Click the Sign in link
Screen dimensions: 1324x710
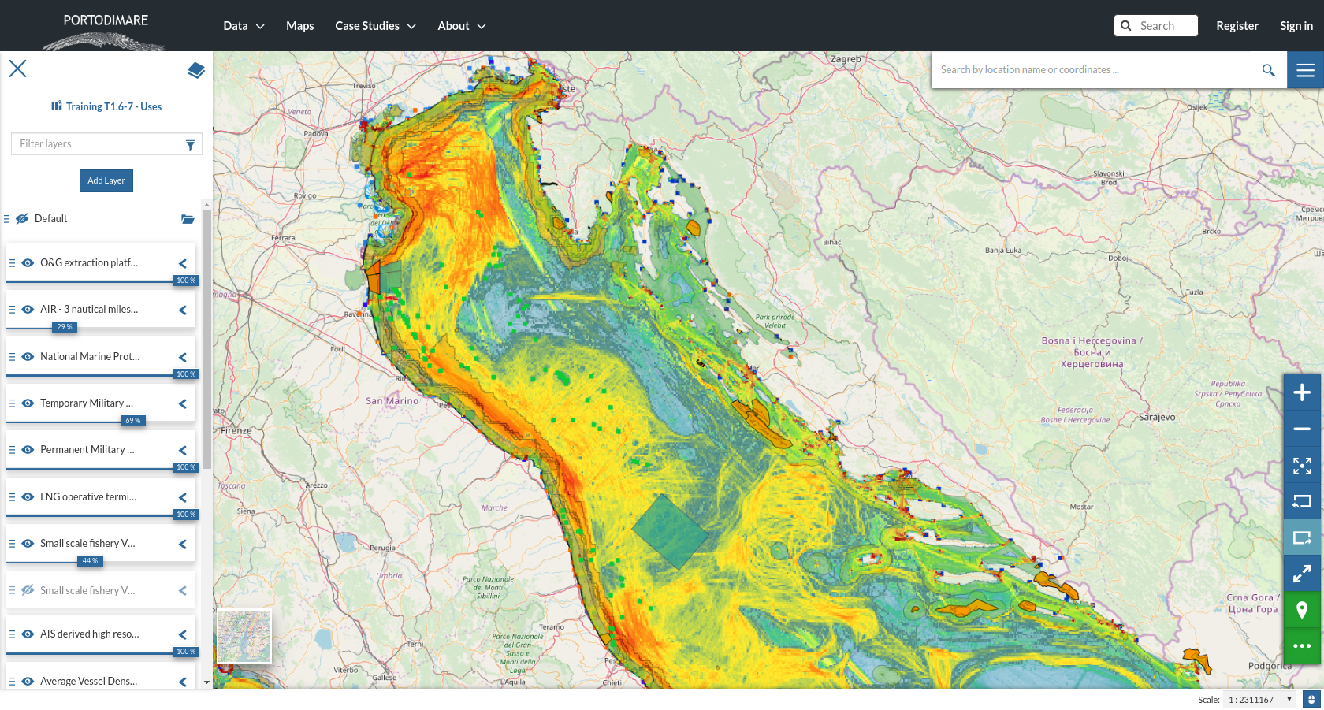coord(1296,26)
